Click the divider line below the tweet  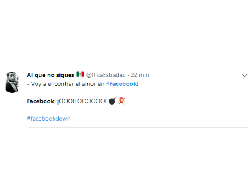click(138, 128)
